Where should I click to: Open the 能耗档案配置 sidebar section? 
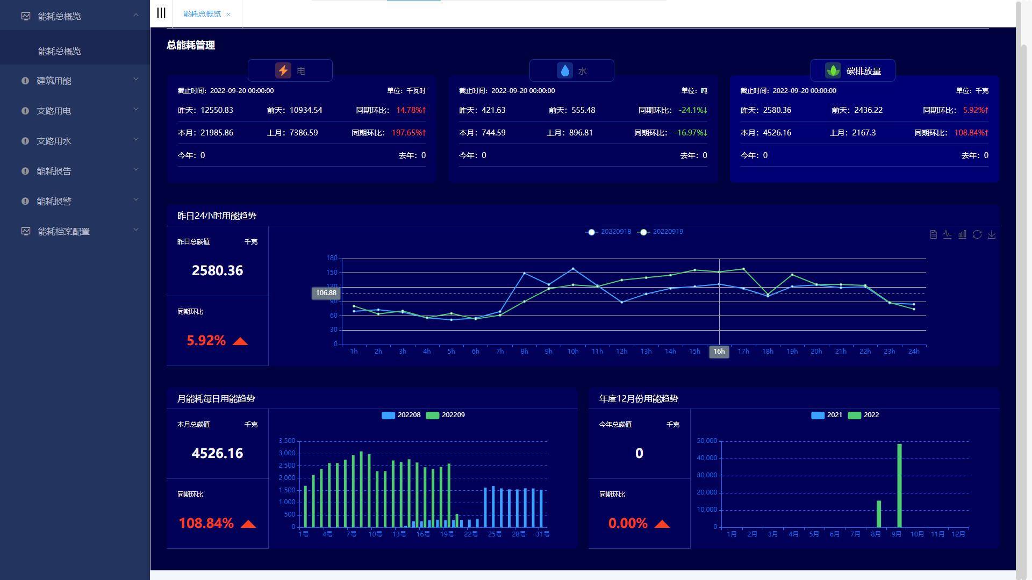[x=63, y=231]
